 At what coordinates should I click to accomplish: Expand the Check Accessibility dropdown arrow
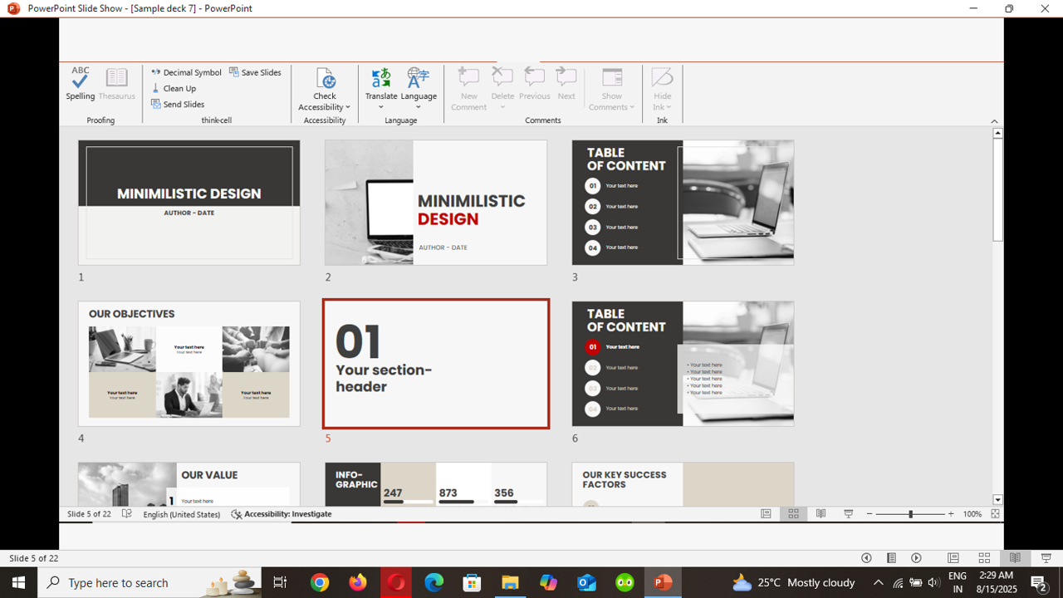tap(348, 107)
